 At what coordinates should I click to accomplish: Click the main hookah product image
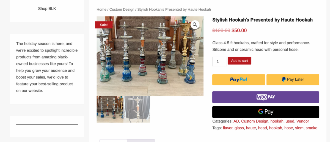[150, 56]
